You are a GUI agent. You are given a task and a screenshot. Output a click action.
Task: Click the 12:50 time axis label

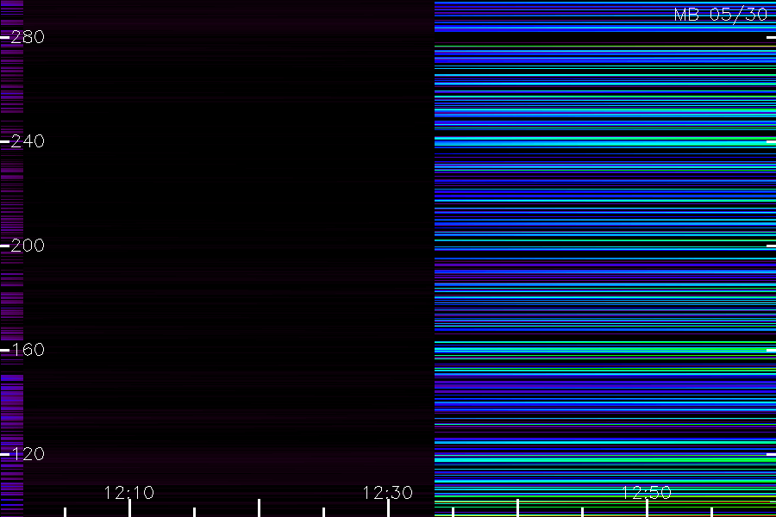click(x=647, y=492)
